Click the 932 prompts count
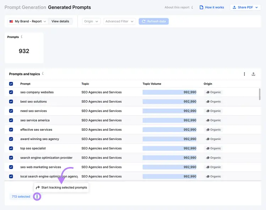This screenshot has height=210, width=266. [x=24, y=51]
